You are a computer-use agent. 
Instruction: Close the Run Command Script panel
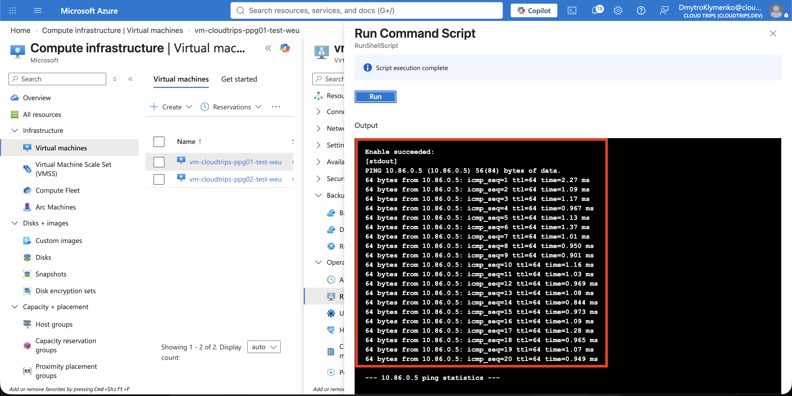(x=773, y=33)
